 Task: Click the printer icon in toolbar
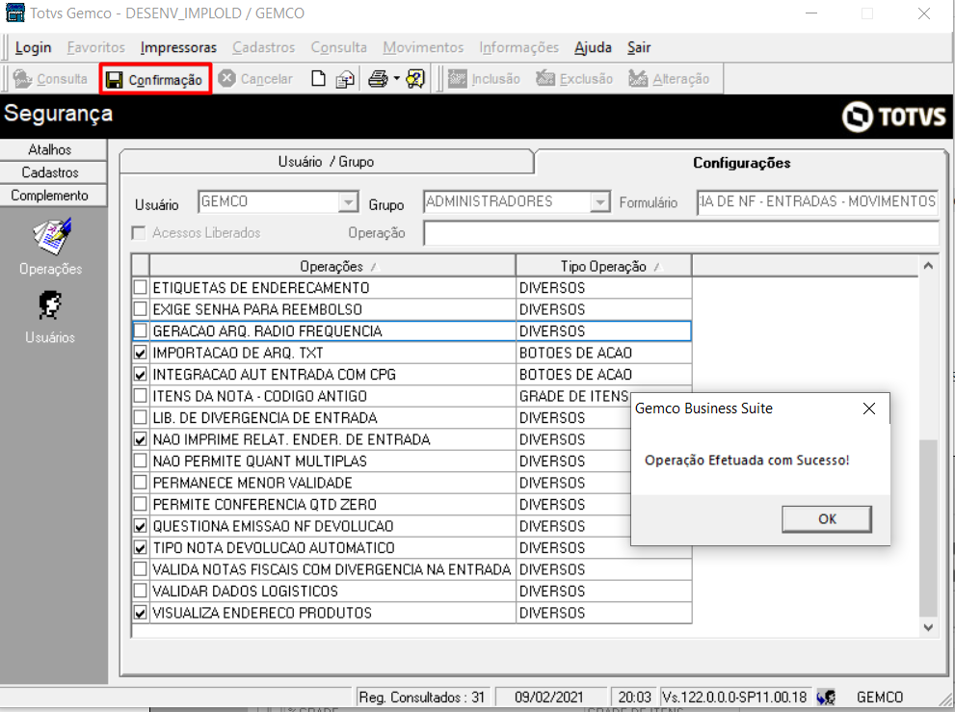point(378,79)
